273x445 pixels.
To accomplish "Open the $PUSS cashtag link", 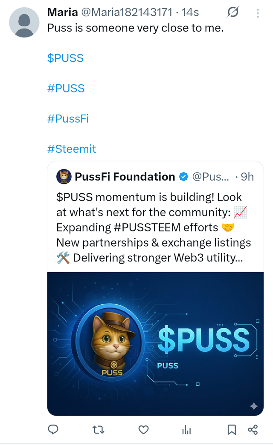I will 65,58.
